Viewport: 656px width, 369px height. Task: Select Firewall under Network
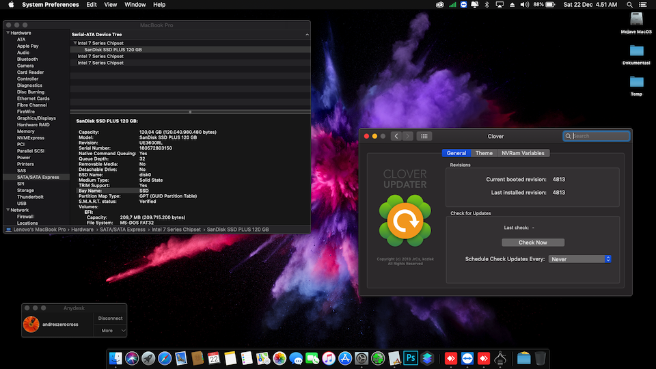pyautogui.click(x=25, y=217)
